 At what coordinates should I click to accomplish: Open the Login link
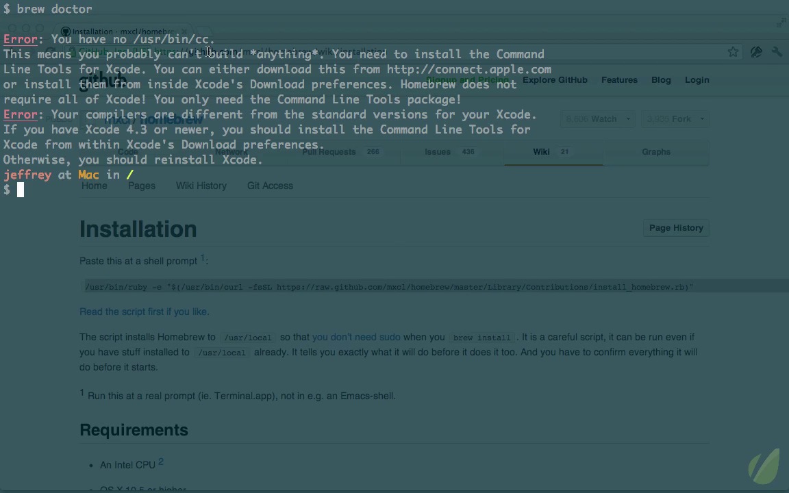point(697,79)
